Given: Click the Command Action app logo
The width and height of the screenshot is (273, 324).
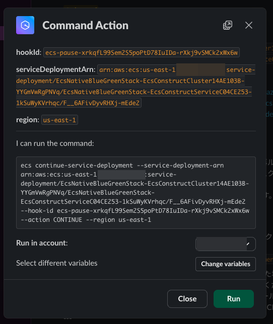Looking at the screenshot, I should [25, 25].
